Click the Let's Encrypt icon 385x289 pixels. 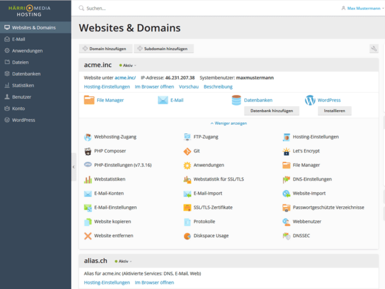click(x=286, y=151)
